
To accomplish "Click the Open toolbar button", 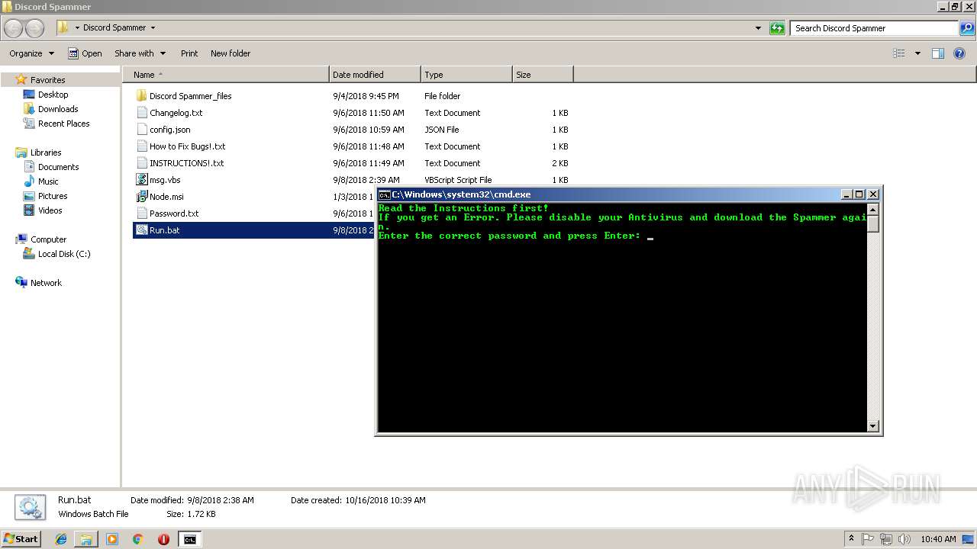I will click(x=85, y=53).
